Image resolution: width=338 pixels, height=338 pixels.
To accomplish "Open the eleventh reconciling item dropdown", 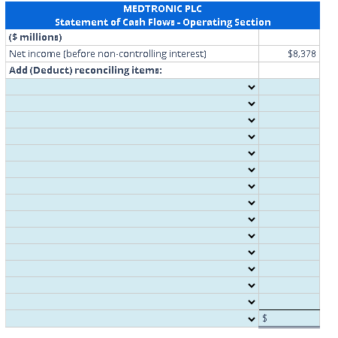I will point(132,252).
